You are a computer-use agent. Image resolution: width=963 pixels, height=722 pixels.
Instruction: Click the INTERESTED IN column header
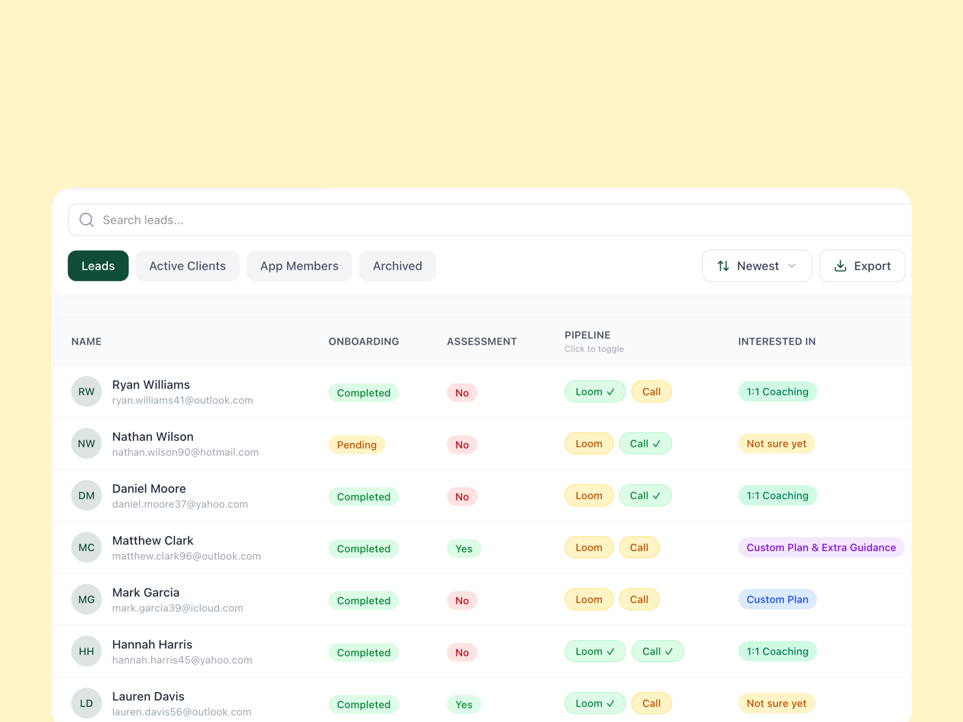(x=777, y=342)
